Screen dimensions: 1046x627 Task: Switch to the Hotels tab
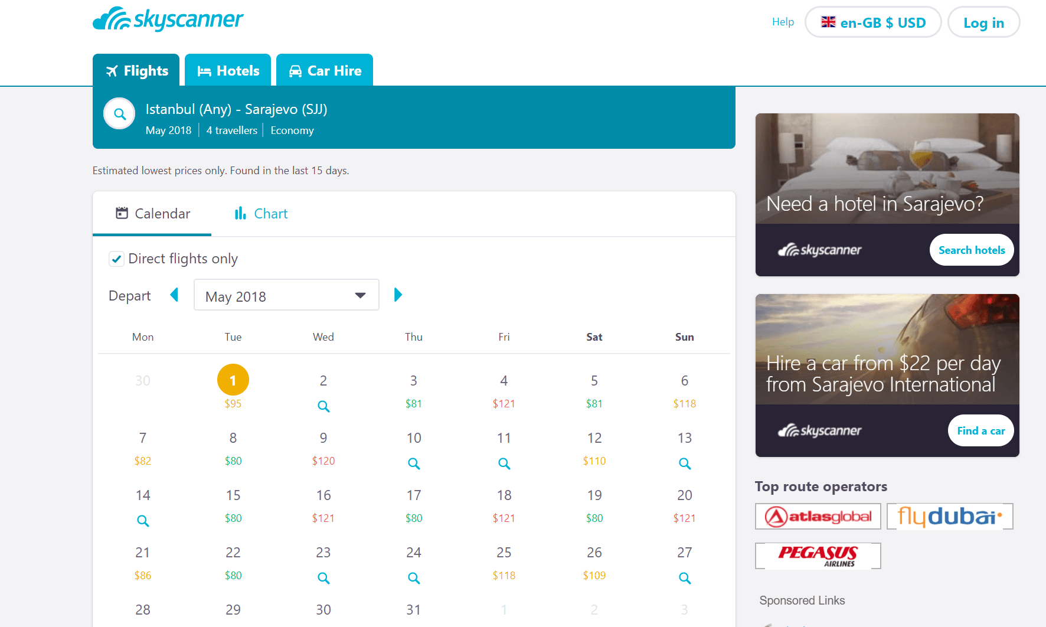pyautogui.click(x=228, y=70)
